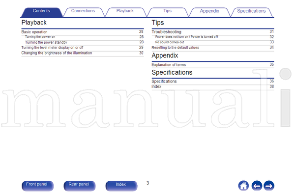Open the Troubleshooting entry
The height and width of the screenshot is (196, 295).
(213, 32)
